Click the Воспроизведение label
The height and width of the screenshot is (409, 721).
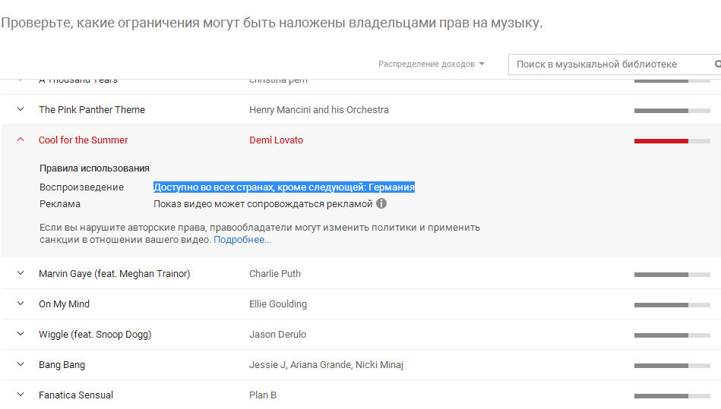tap(81, 187)
